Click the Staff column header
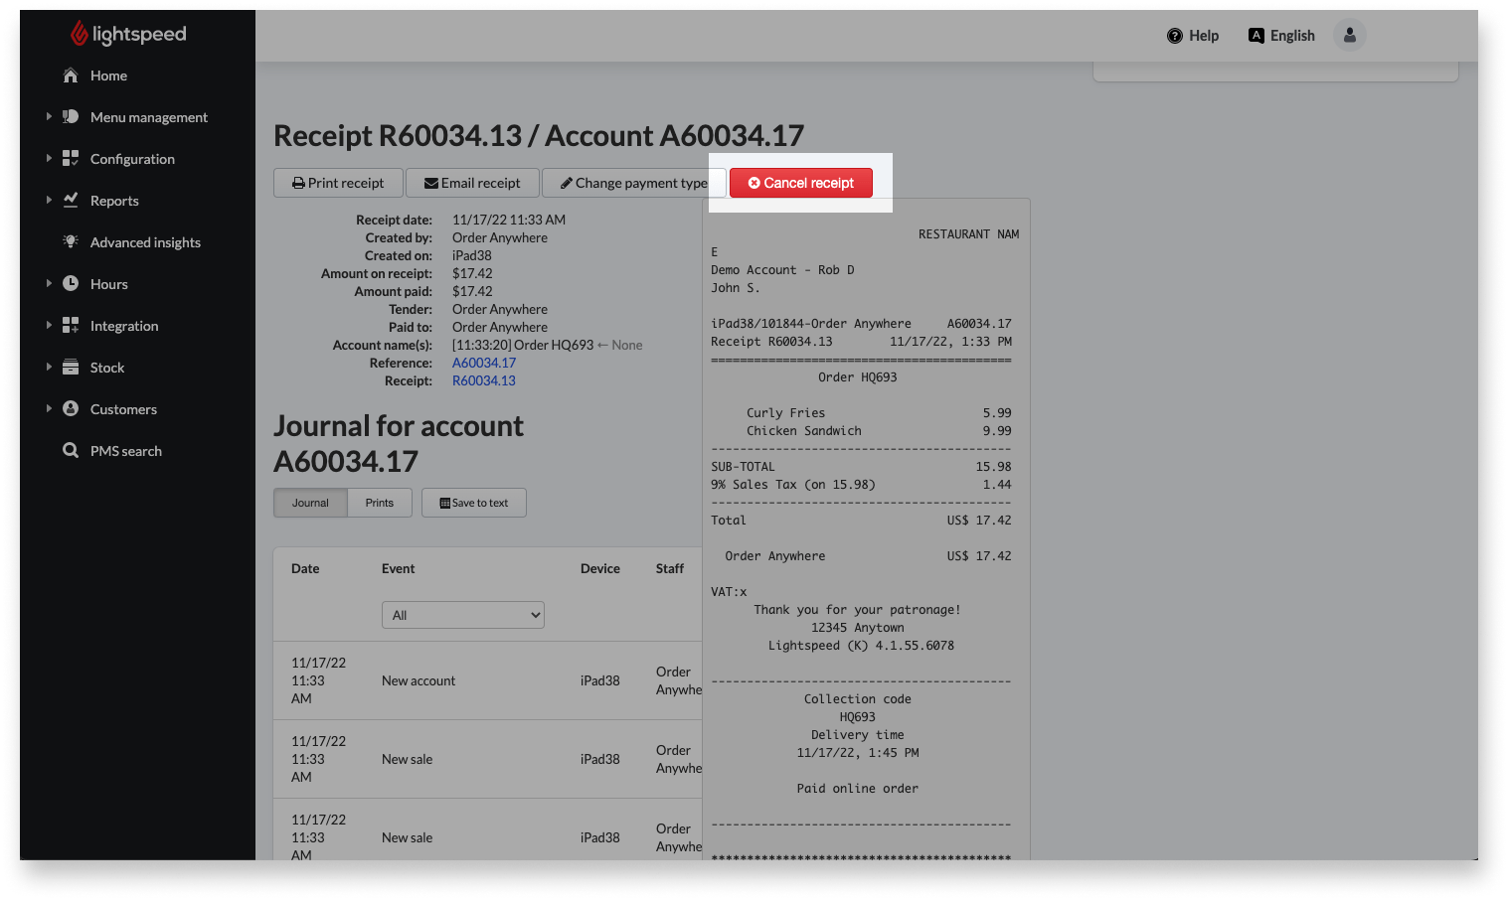This screenshot has height=900, width=1508. [x=670, y=568]
